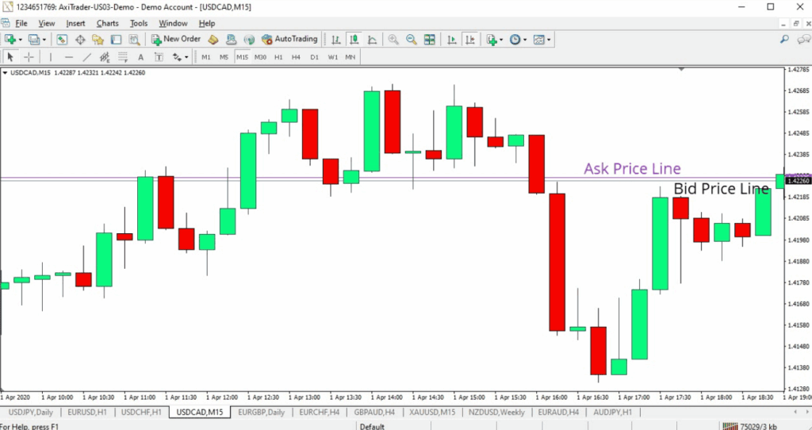
Task: Click the New Order button
Action: [175, 40]
